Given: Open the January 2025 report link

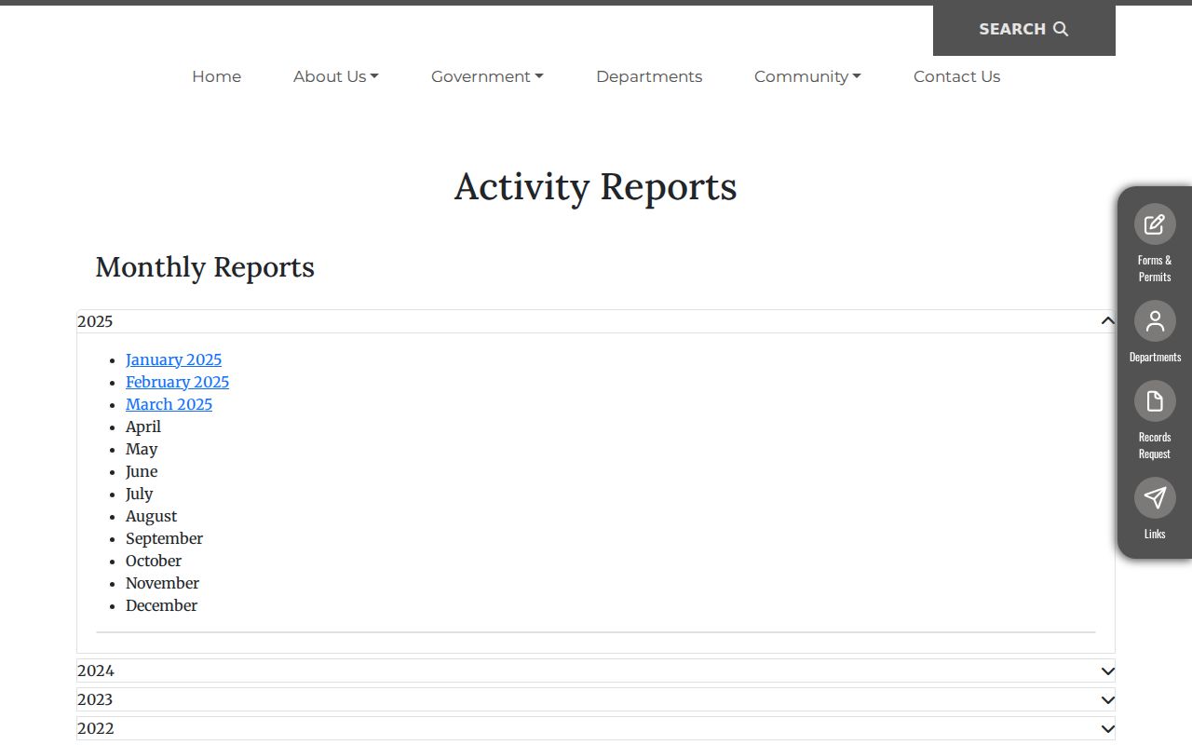Looking at the screenshot, I should tap(174, 359).
